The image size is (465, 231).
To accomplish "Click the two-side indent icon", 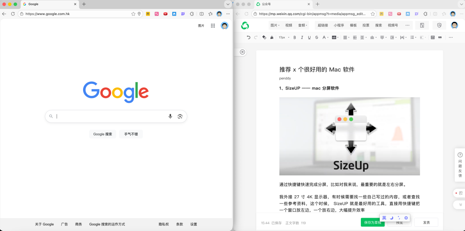I will pyautogui.click(x=355, y=37).
